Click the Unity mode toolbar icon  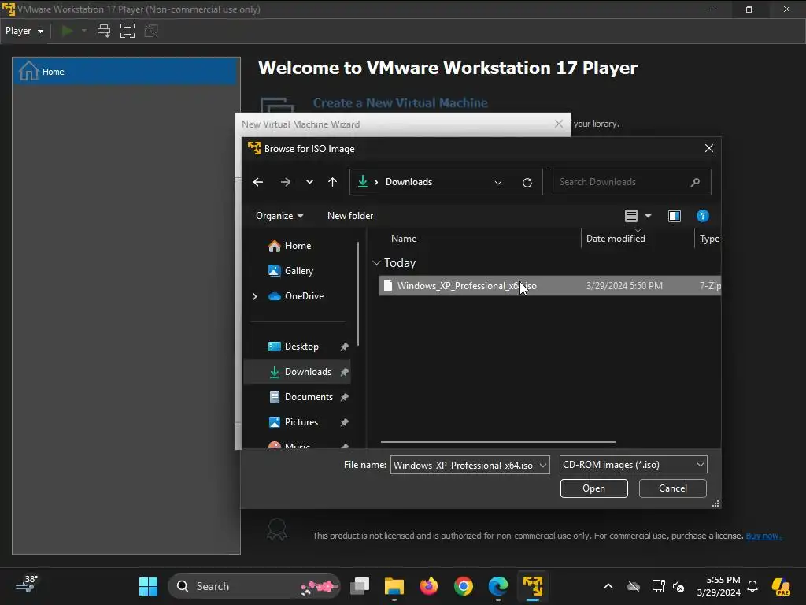point(151,31)
